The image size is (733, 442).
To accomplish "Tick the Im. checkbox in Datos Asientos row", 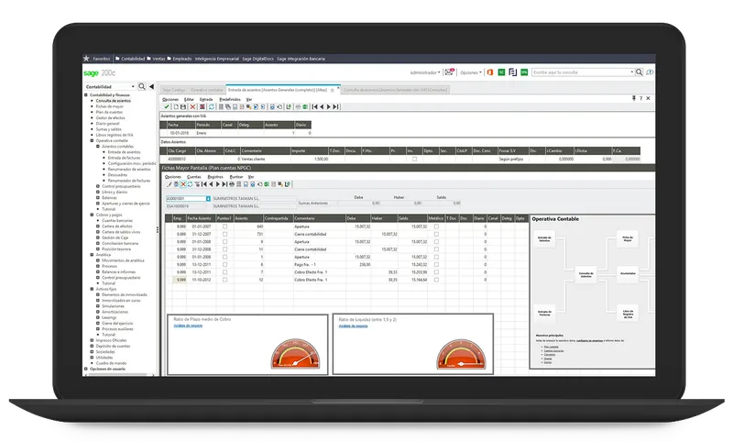I will 414,159.
